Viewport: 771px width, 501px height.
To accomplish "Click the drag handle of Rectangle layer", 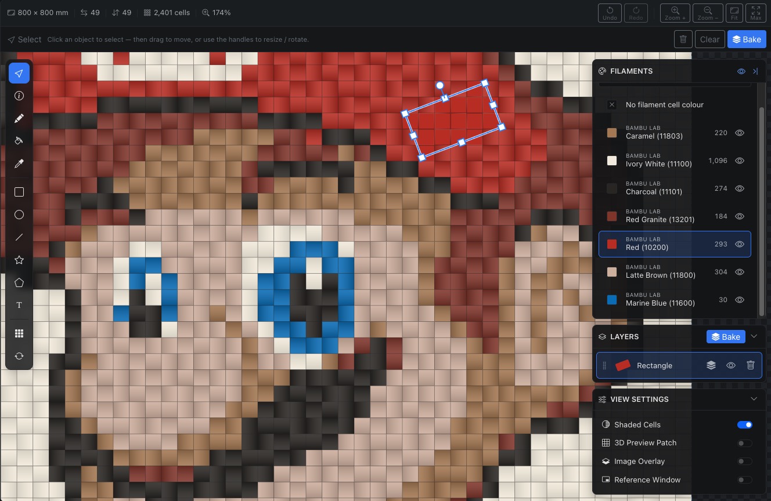I will coord(604,365).
